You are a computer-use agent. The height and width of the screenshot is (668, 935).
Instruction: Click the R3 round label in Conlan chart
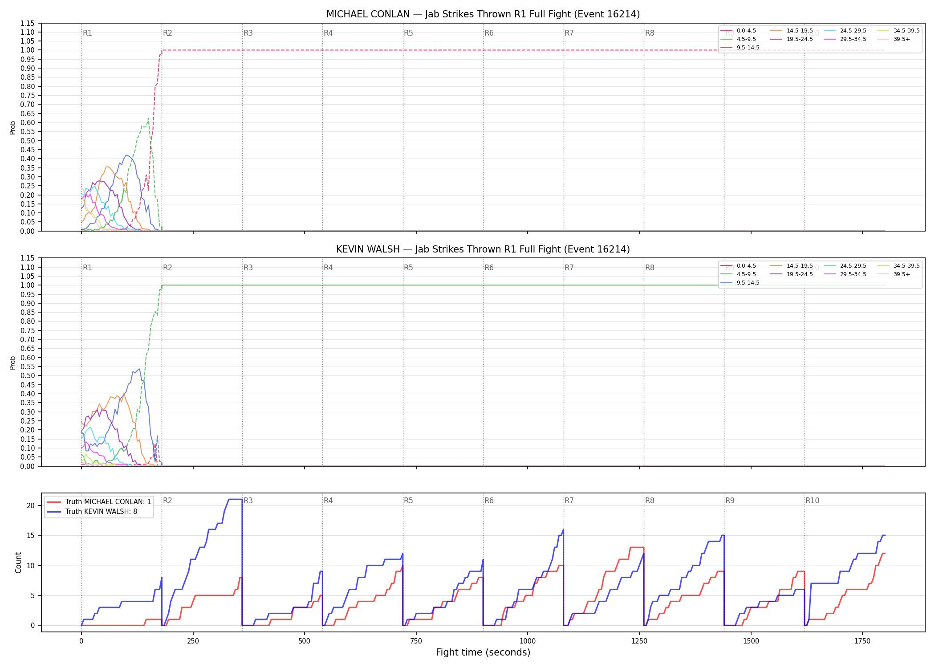[x=248, y=33]
